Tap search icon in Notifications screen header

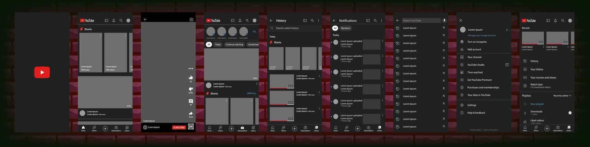point(375,21)
